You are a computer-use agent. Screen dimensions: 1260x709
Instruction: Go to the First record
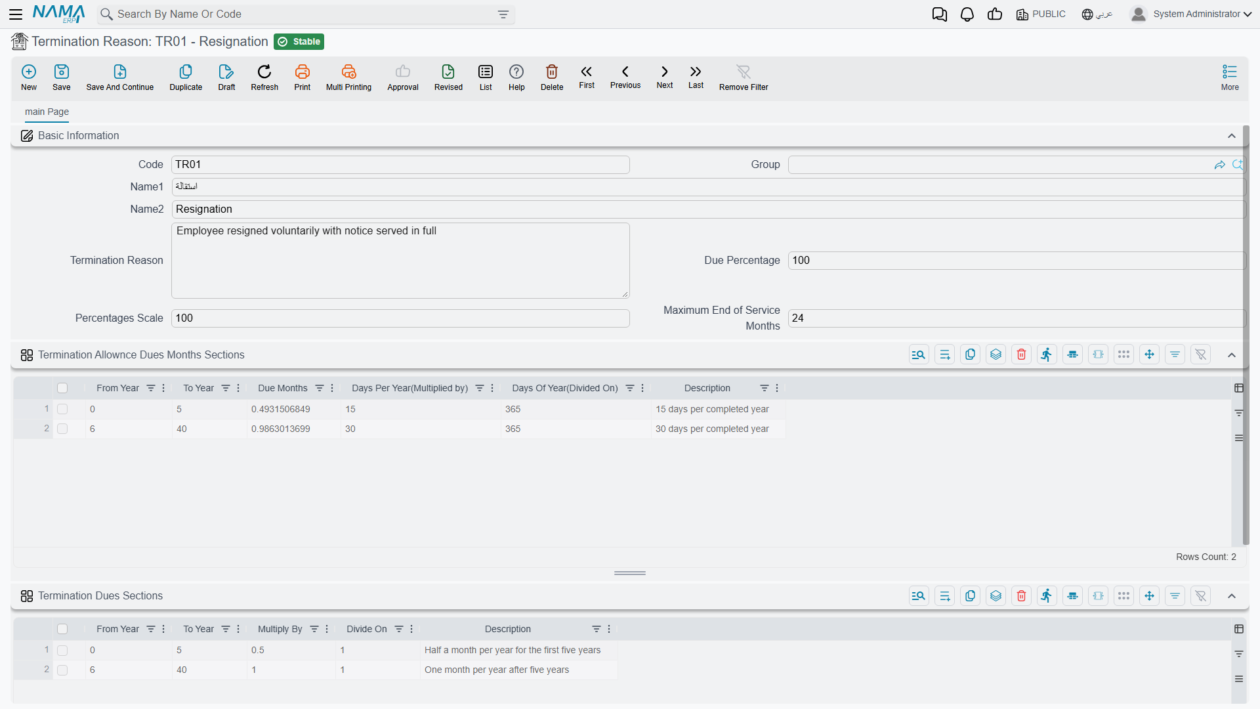[587, 77]
